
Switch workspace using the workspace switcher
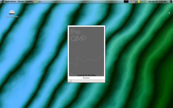click(x=132, y=2)
